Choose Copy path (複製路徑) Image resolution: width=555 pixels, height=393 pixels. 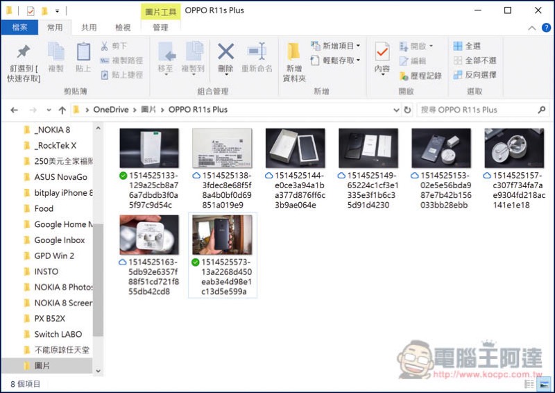point(122,60)
